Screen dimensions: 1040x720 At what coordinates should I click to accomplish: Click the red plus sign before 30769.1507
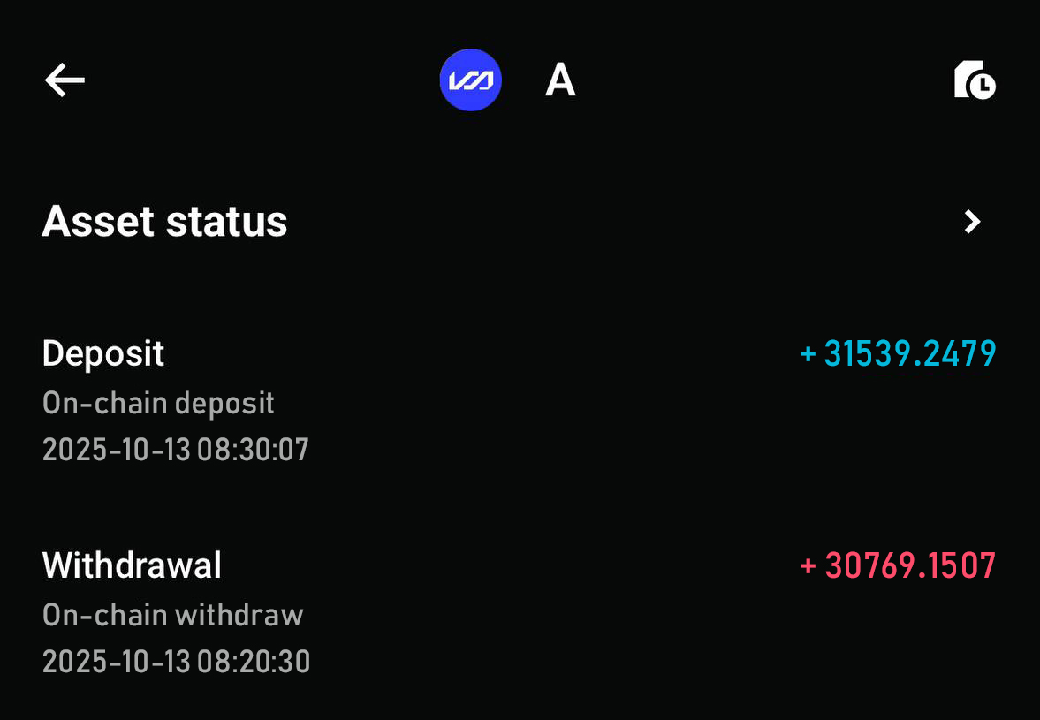click(x=807, y=565)
